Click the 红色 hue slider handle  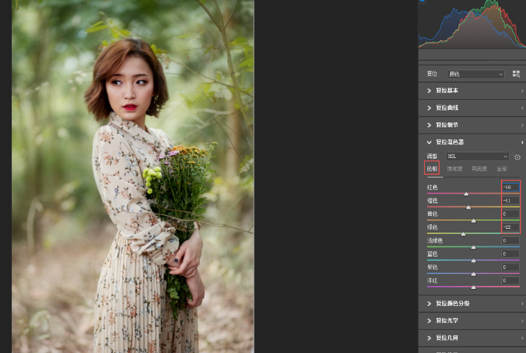coord(466,194)
